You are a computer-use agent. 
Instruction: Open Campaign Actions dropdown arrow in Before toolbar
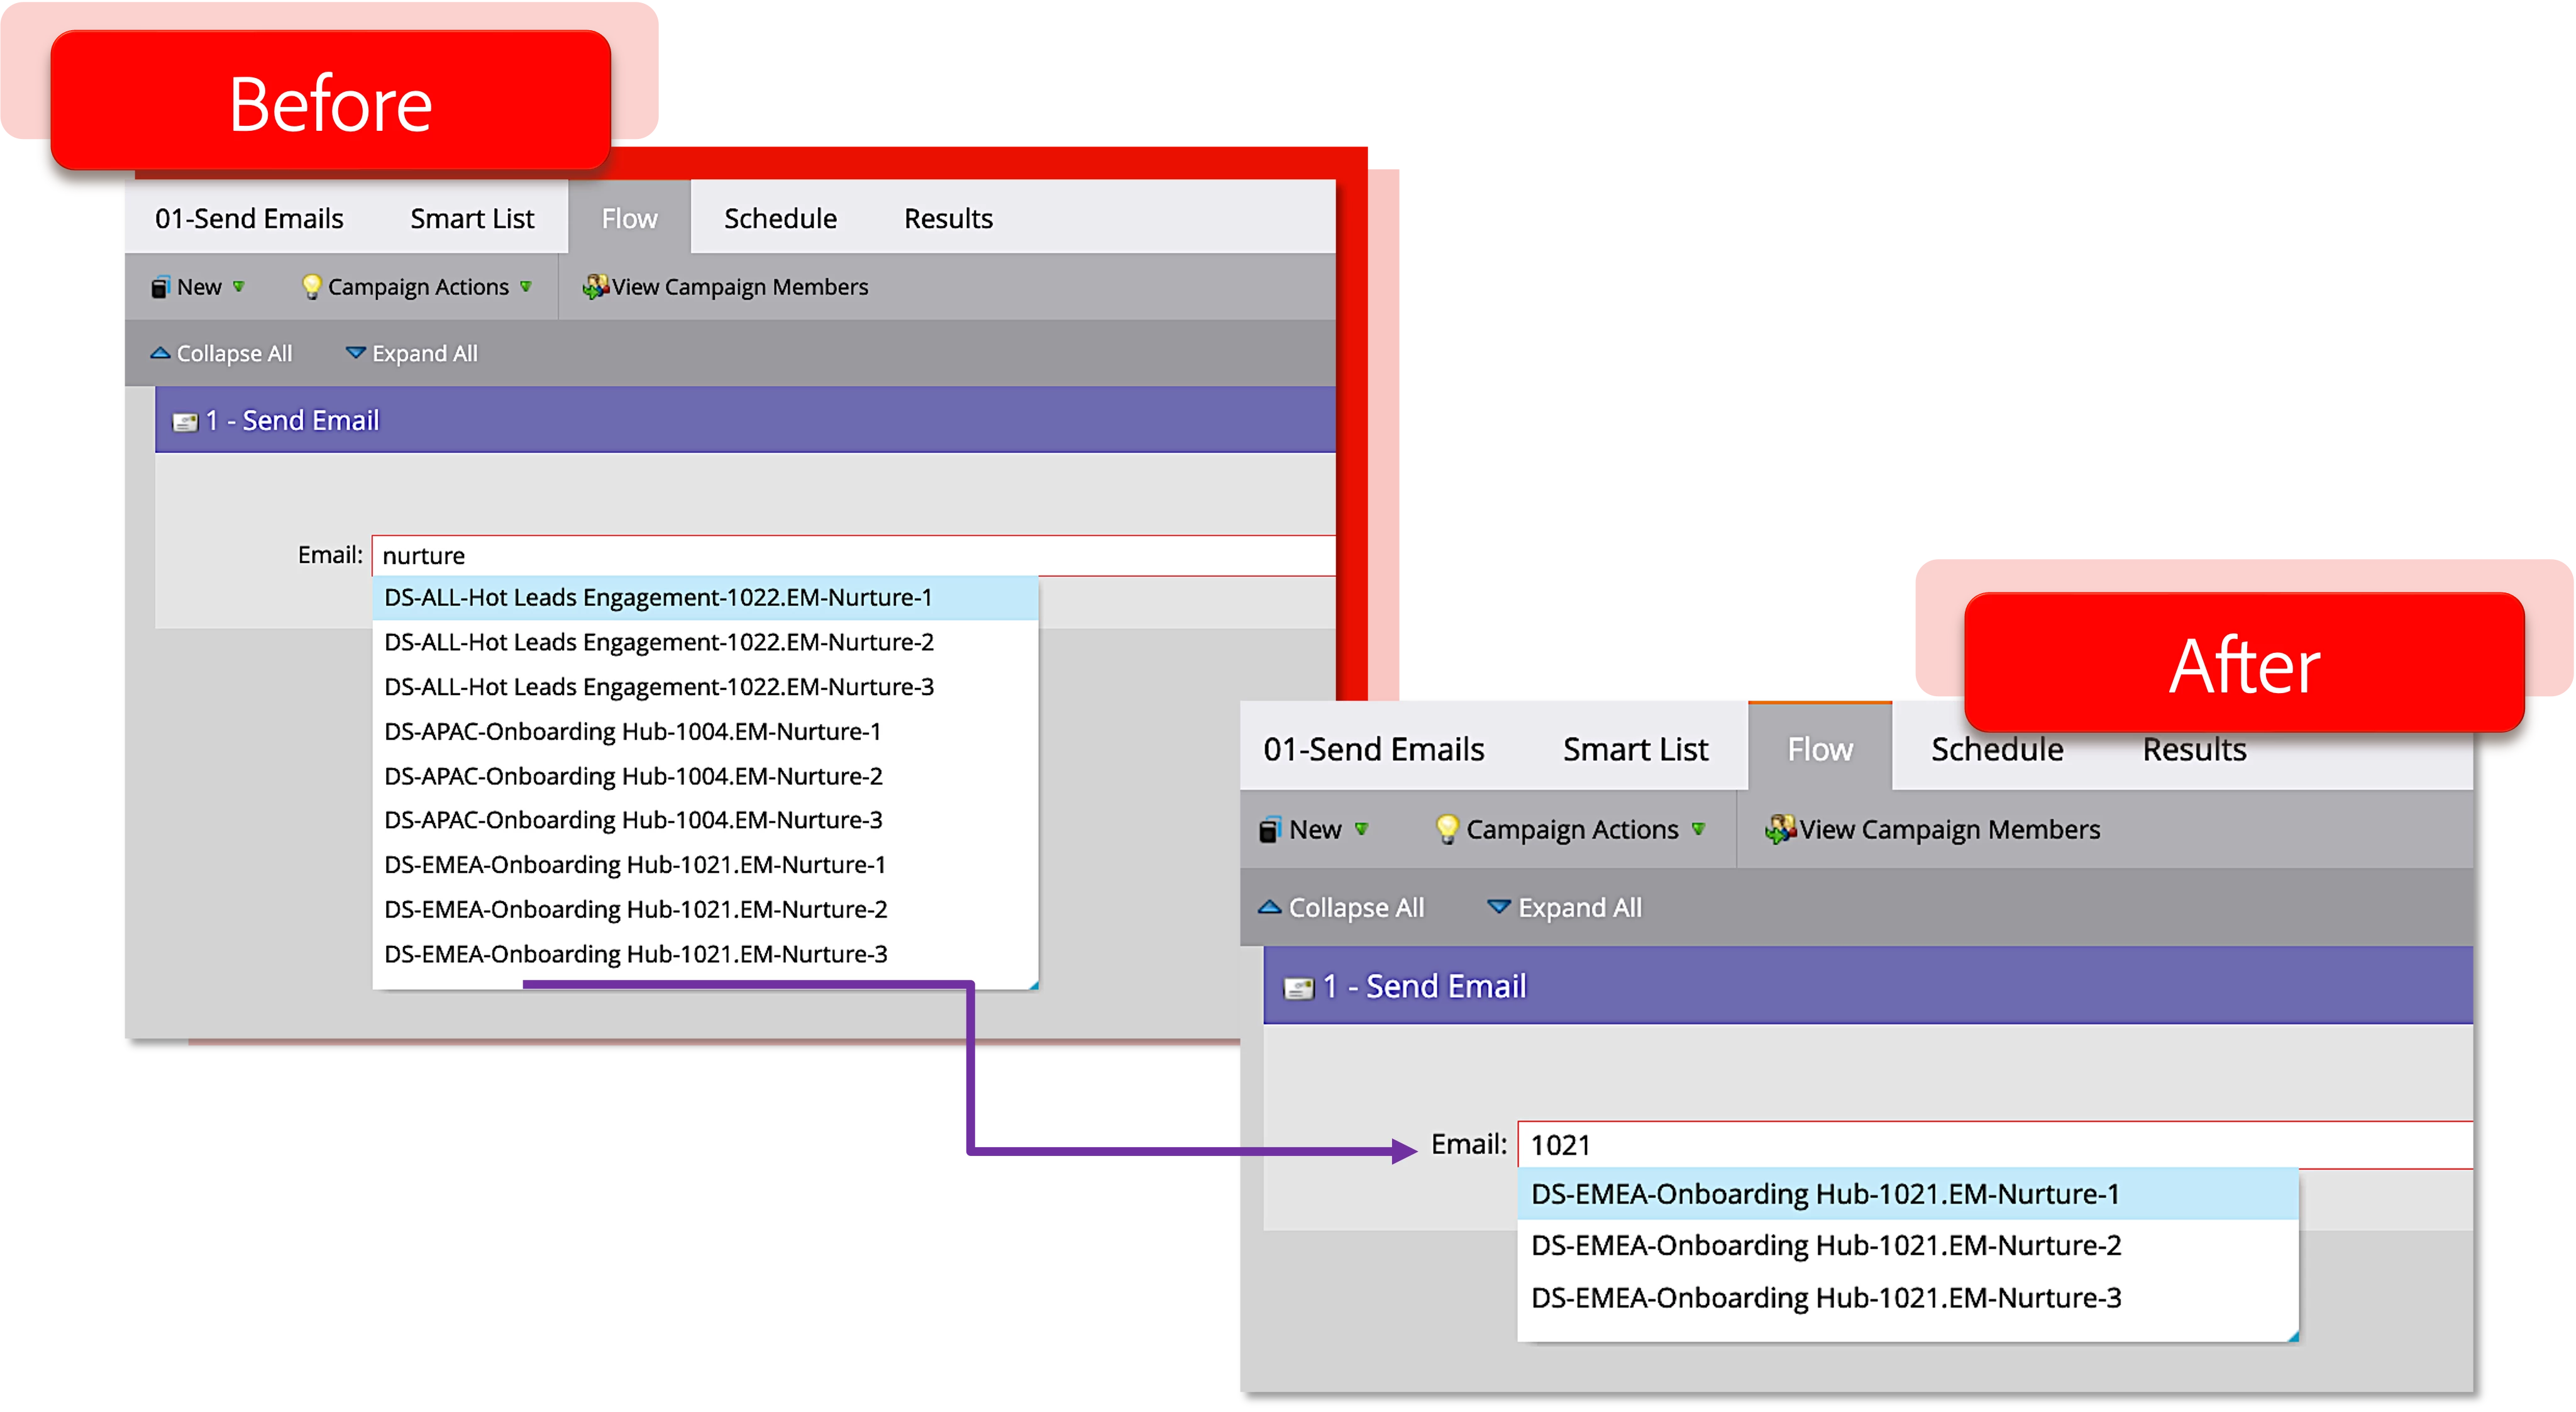click(526, 287)
